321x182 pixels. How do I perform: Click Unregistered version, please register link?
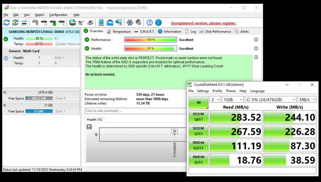(204, 23)
